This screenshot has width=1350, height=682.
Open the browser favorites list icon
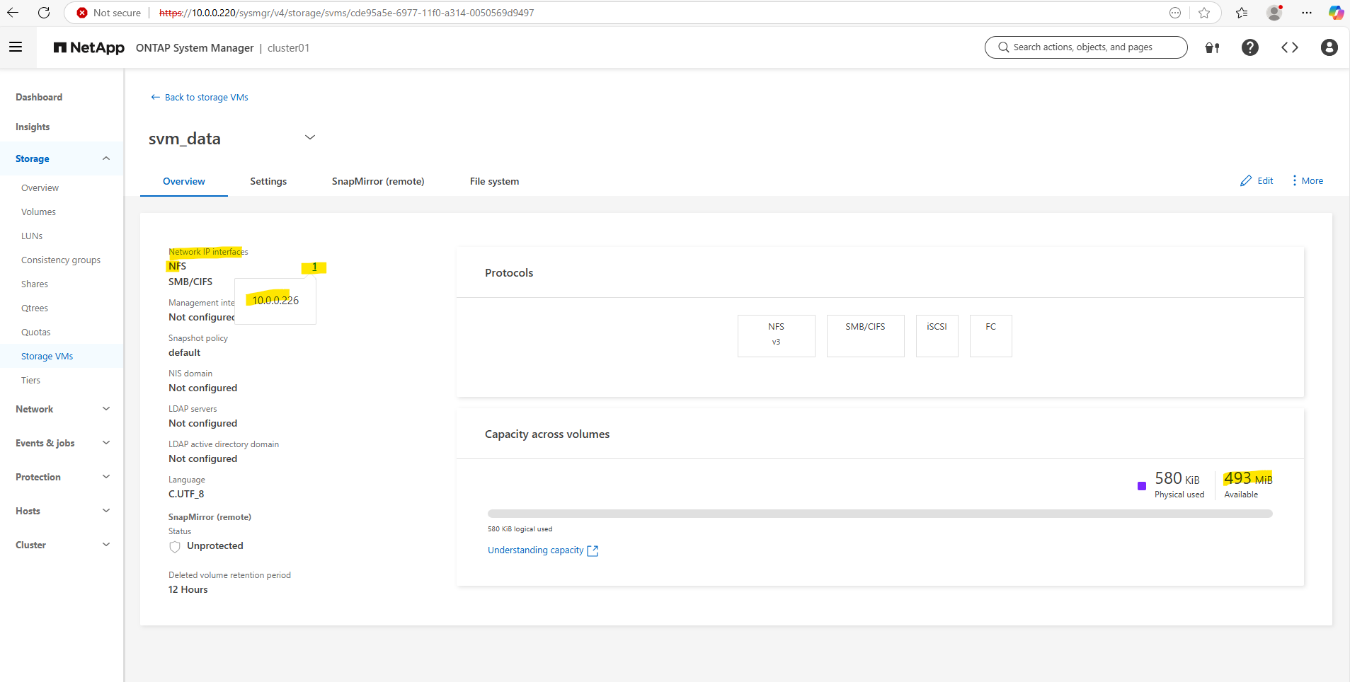(x=1242, y=13)
